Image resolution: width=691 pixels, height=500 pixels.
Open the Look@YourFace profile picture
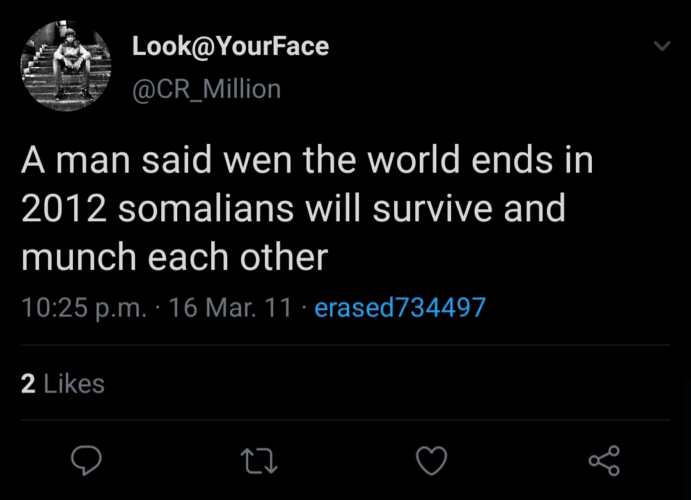tap(66, 66)
